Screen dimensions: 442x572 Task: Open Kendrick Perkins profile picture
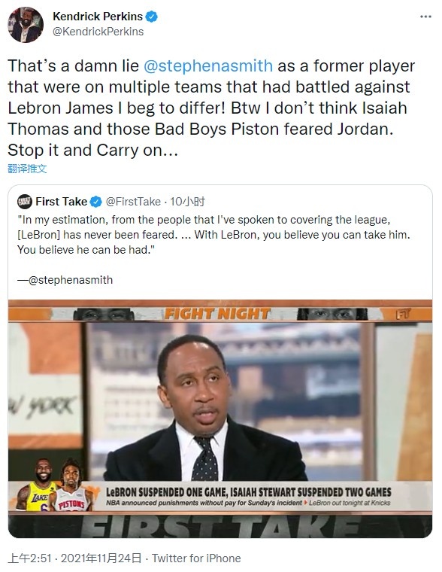pyautogui.click(x=26, y=24)
